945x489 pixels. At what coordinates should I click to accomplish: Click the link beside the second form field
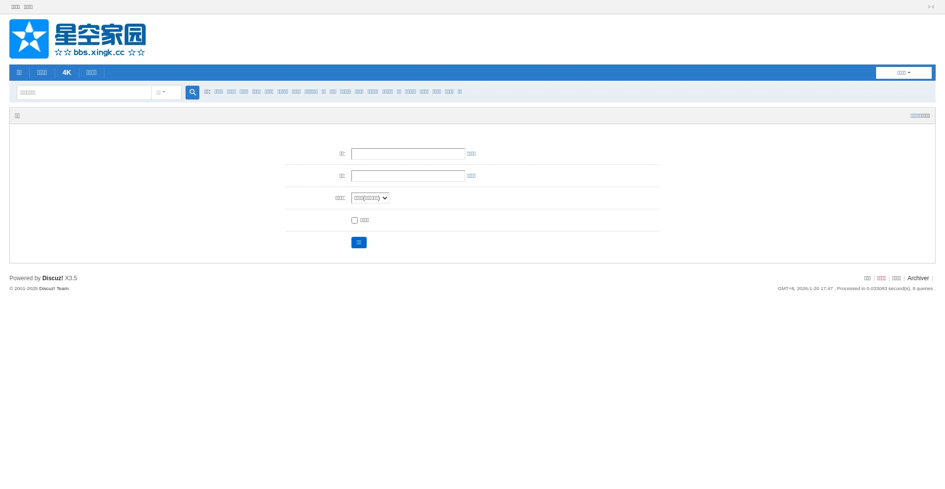point(471,176)
